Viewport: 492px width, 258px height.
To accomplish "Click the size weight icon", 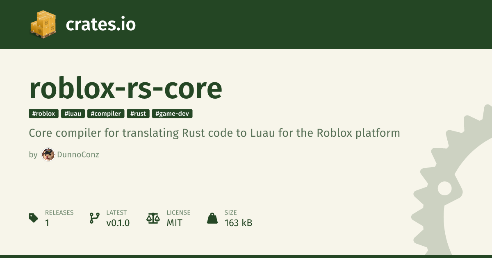I will coord(212,218).
